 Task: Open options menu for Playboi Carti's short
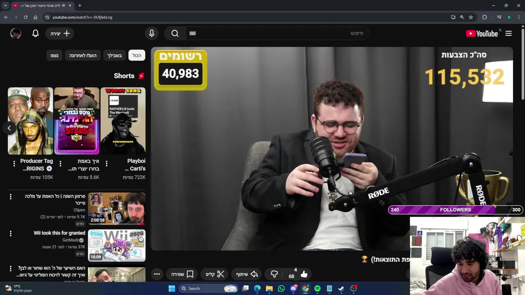click(x=107, y=164)
